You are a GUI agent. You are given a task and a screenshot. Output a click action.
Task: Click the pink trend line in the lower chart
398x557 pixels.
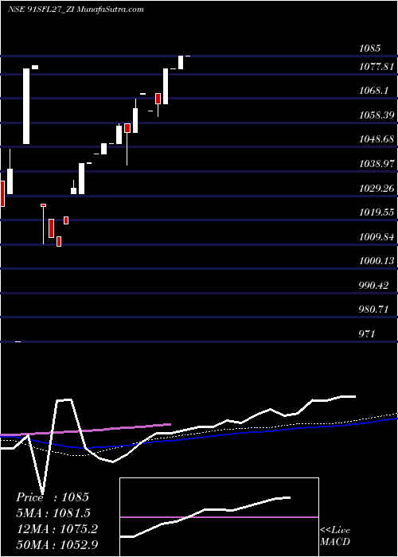85,430
